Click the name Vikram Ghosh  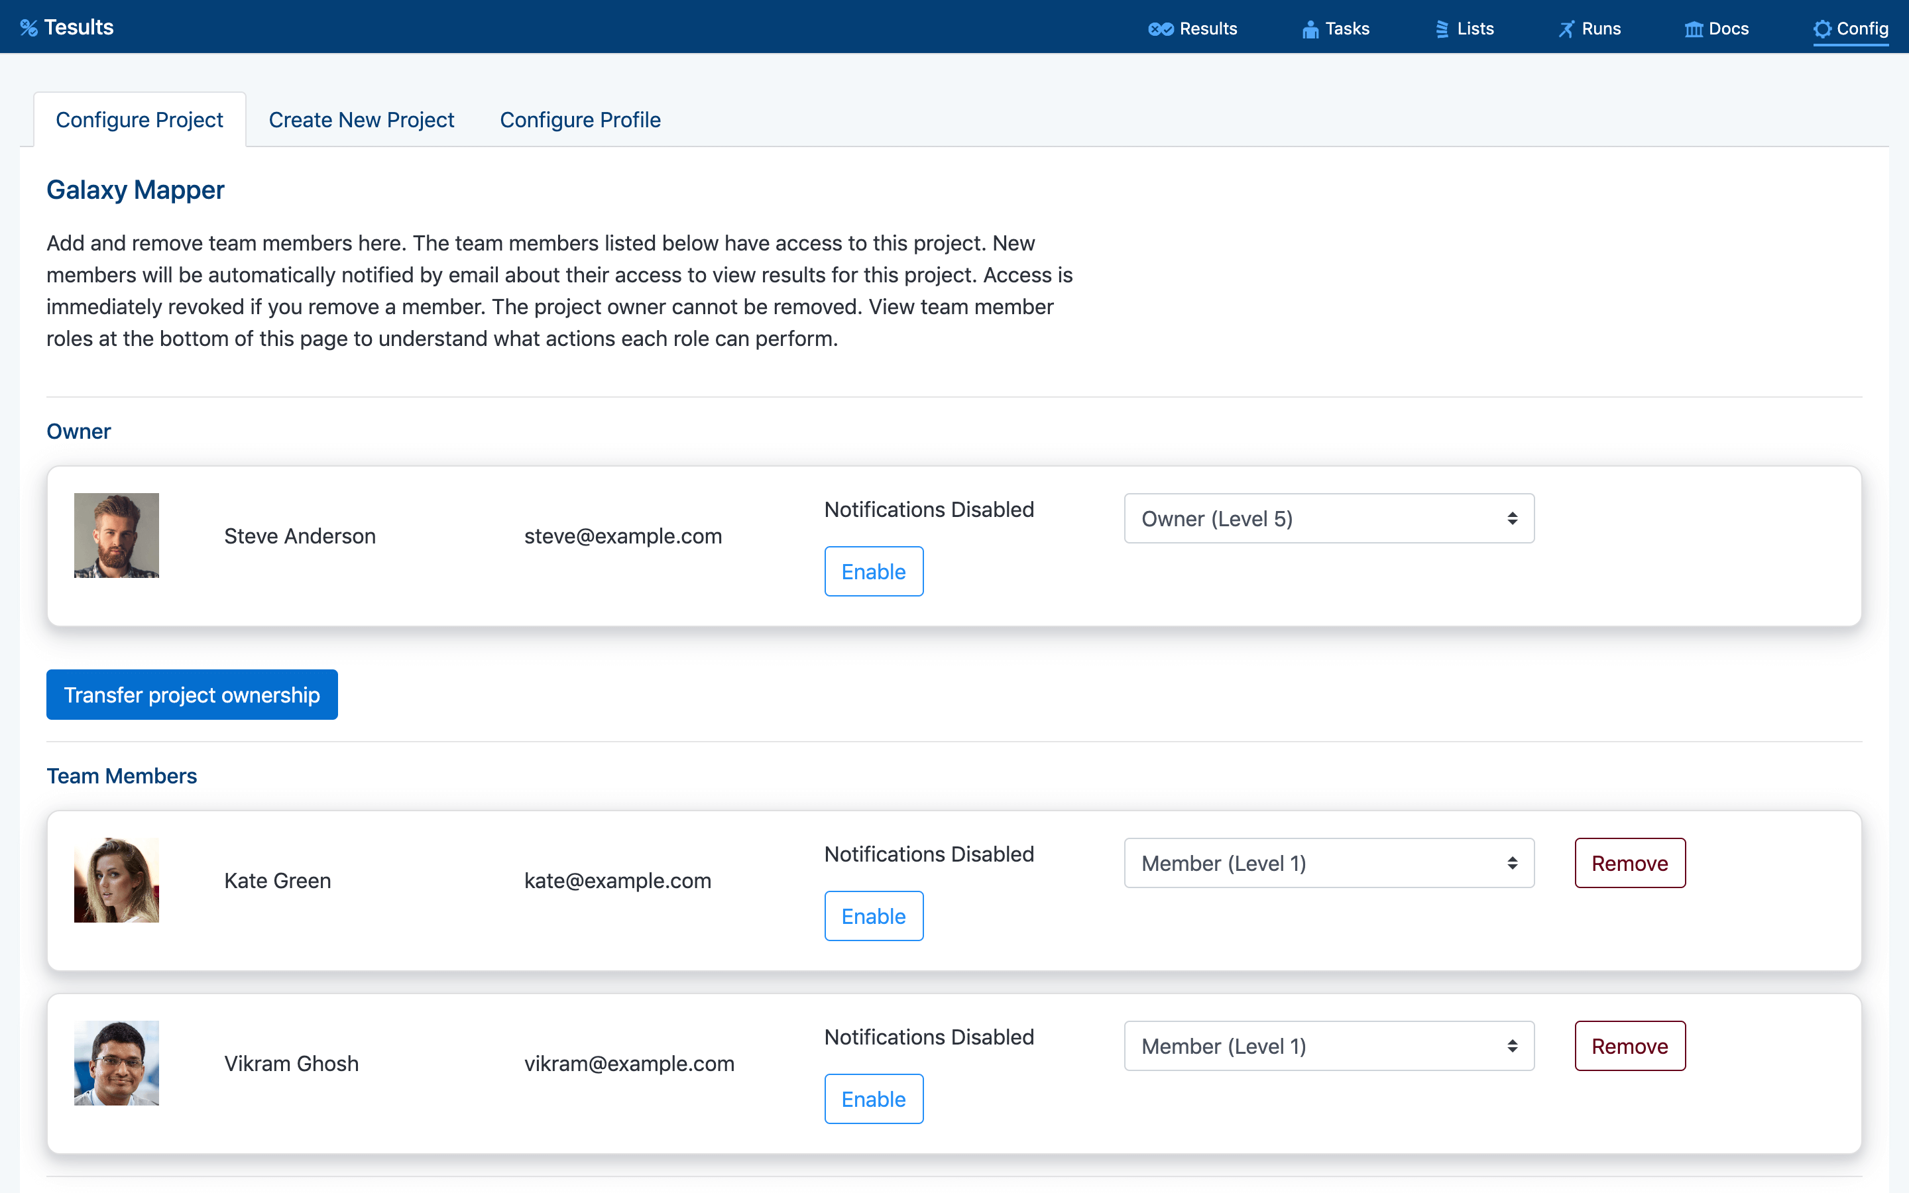click(x=291, y=1064)
